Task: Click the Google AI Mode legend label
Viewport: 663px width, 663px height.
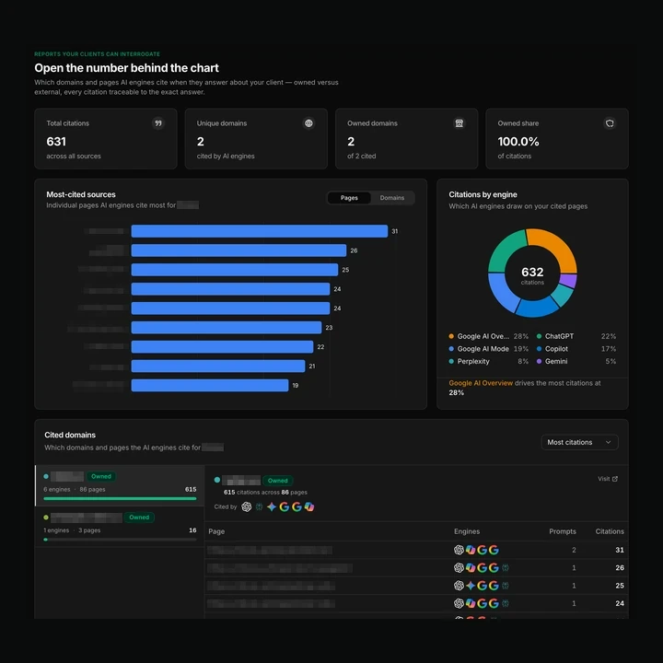Action: click(483, 349)
